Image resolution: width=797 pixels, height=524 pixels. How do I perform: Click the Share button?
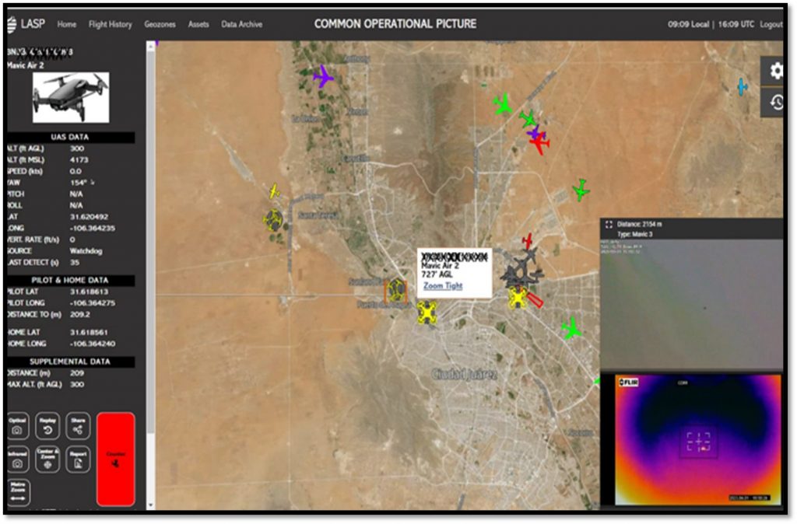click(x=78, y=425)
